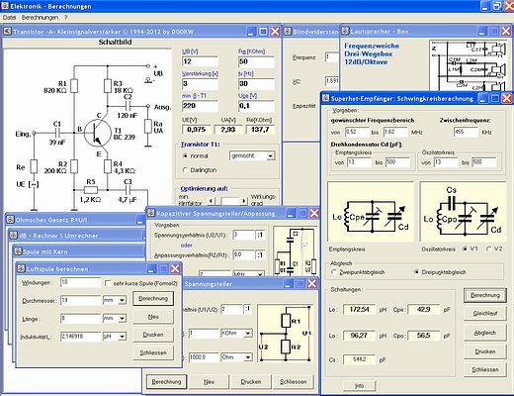
Task: Select Oszillatorkreis variant V2
Action: pos(489,248)
